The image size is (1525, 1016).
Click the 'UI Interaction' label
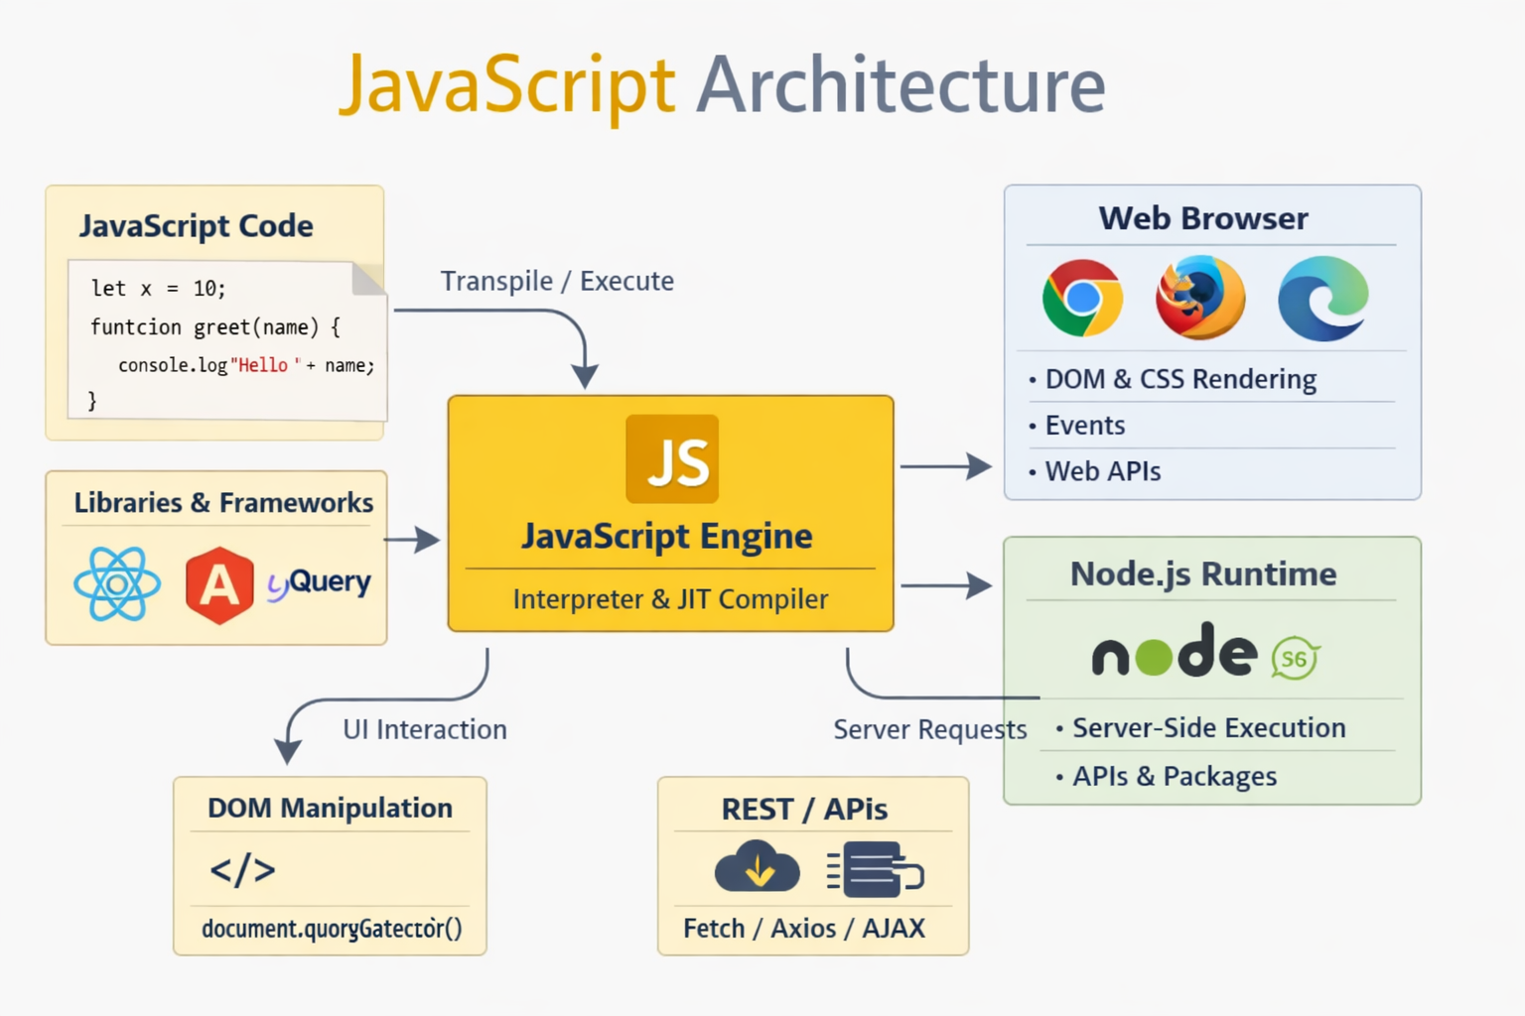click(x=425, y=730)
